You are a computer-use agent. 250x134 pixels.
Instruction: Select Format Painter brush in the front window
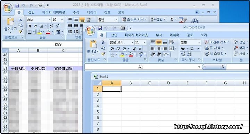[x=103, y=54]
